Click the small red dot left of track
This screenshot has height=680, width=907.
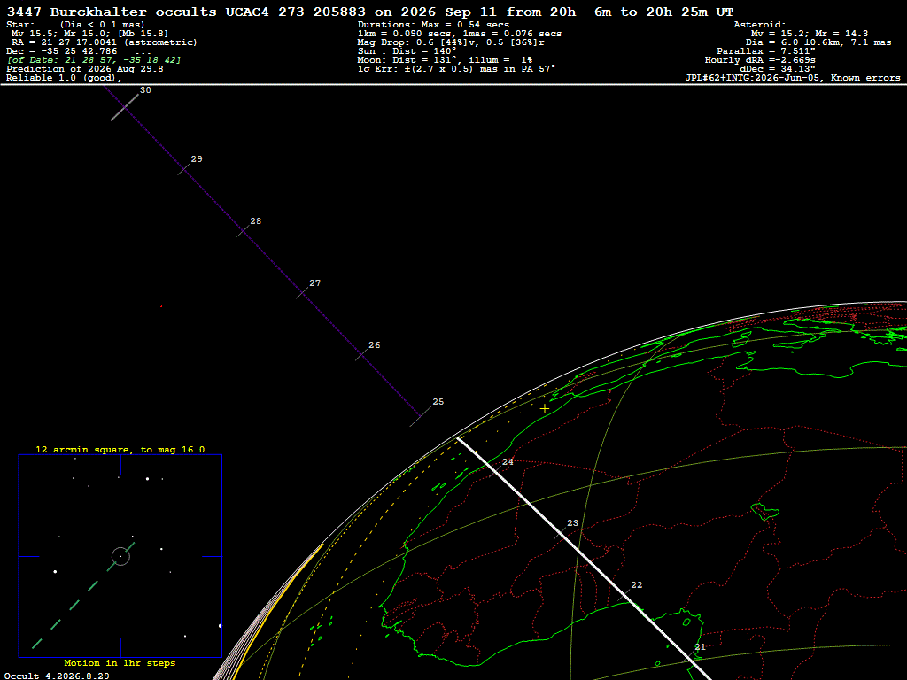point(161,306)
